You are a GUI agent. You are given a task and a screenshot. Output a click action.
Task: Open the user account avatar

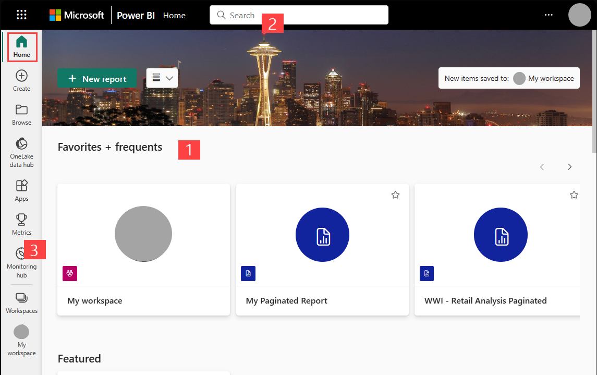click(x=579, y=15)
